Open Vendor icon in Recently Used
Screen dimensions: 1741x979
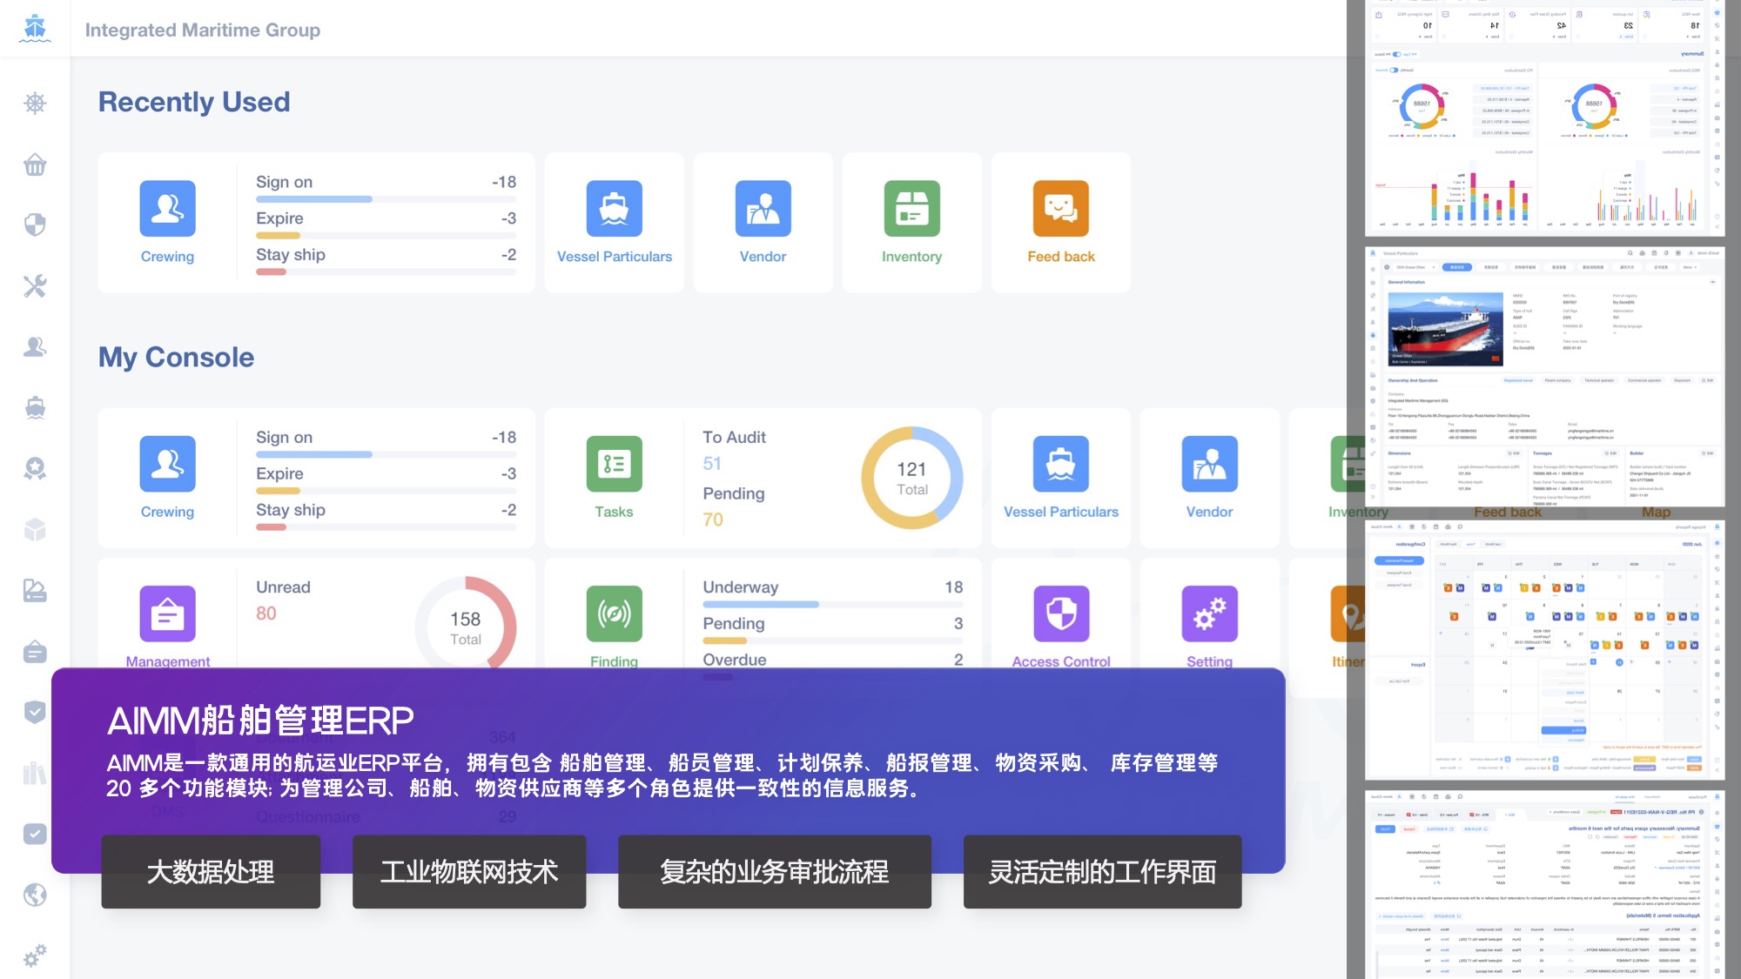click(763, 209)
